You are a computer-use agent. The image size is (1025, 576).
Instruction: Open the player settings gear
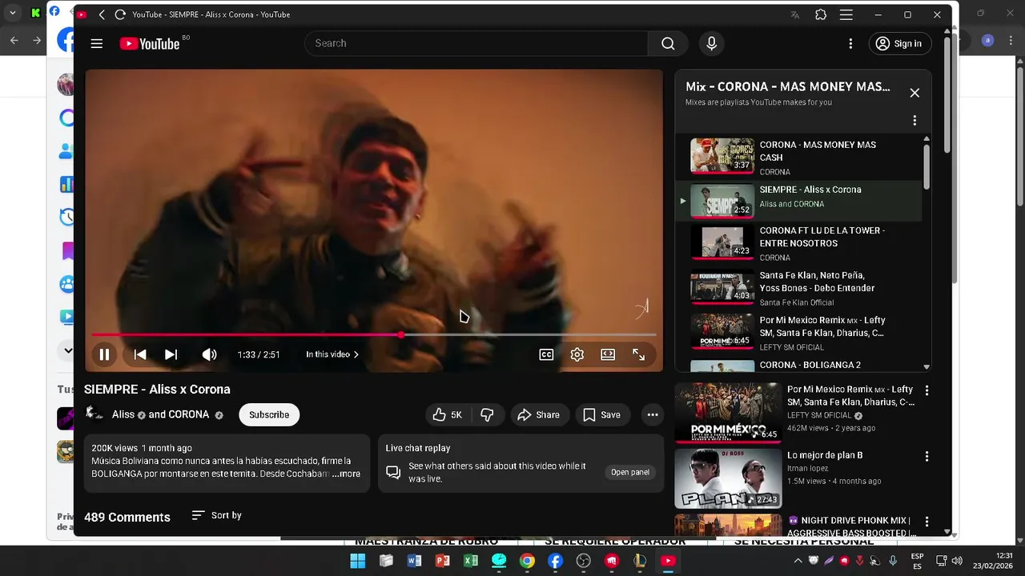pyautogui.click(x=577, y=354)
